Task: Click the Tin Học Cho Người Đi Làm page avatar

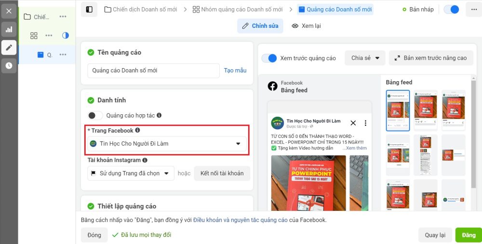Action: tap(278, 123)
